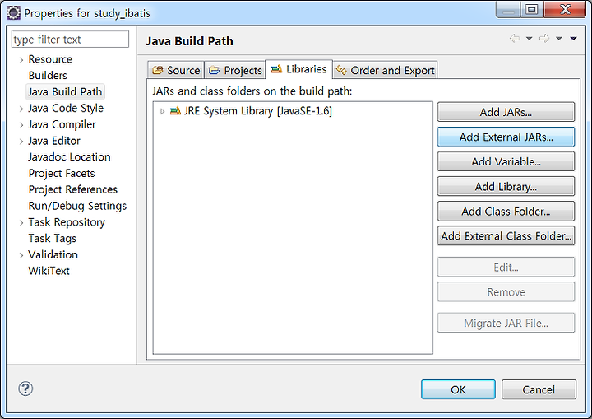Click the Add Class Folder... button
Image resolution: width=592 pixels, height=419 pixels.
[506, 211]
